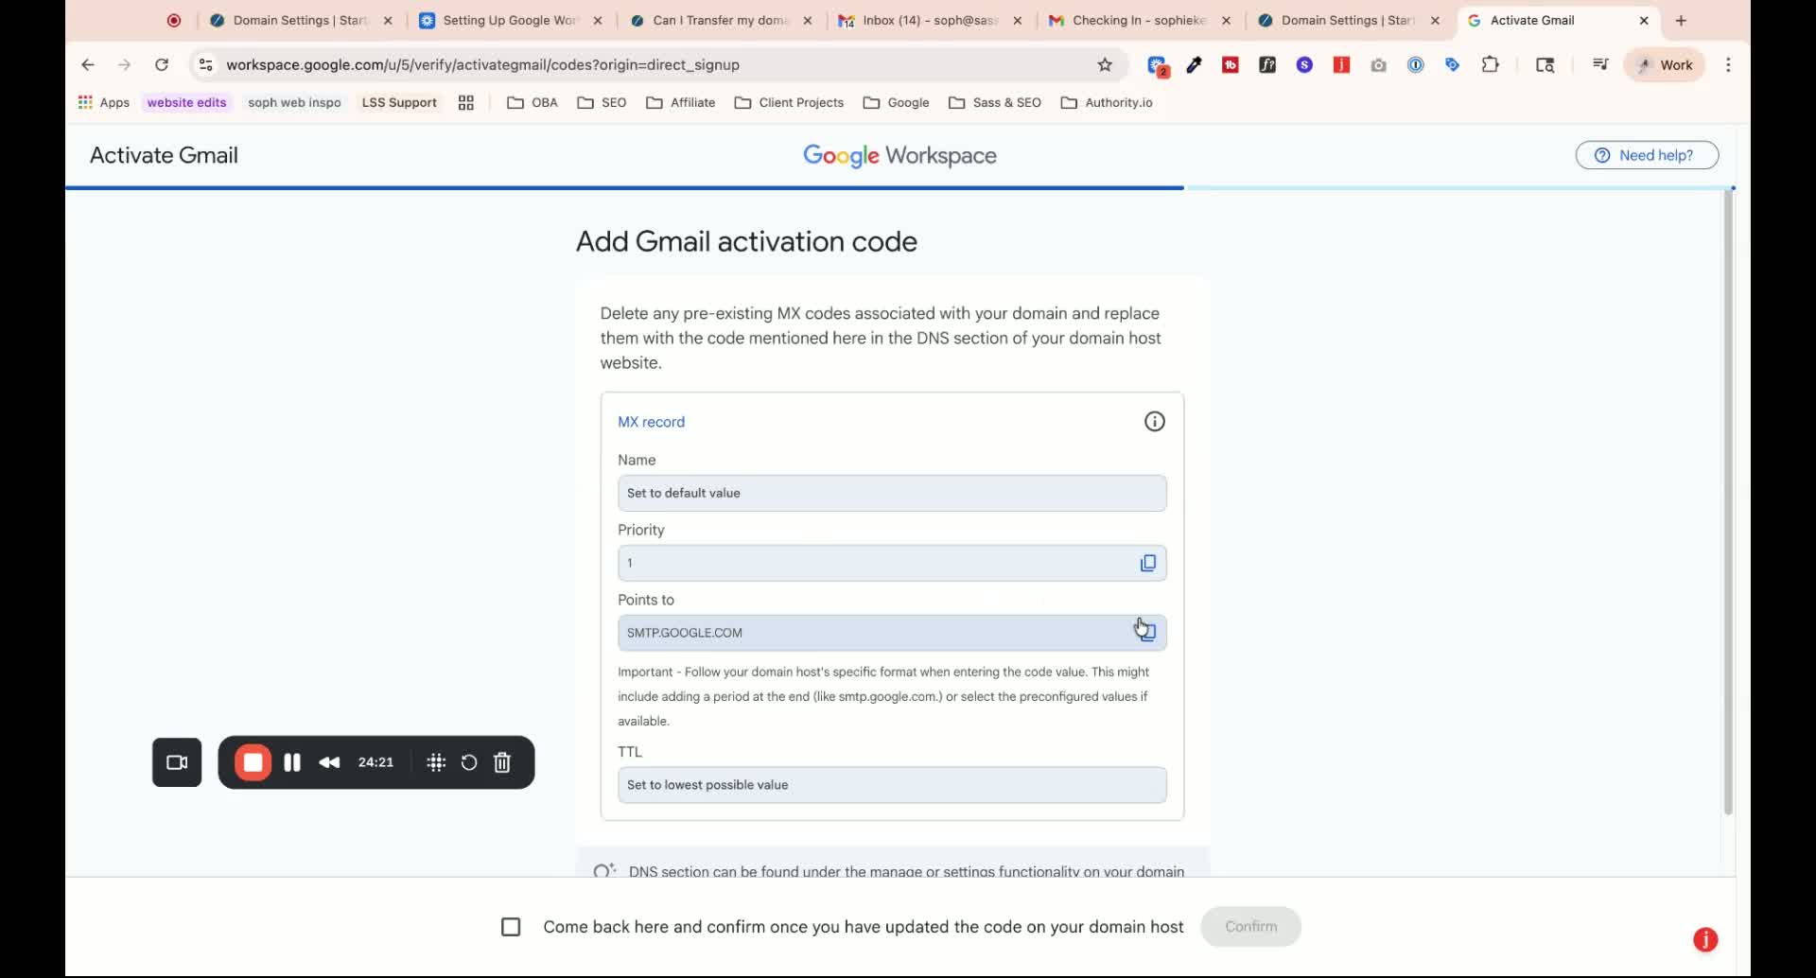Click the blue price tag extension icon
This screenshot has height=978, width=1816.
1453,65
